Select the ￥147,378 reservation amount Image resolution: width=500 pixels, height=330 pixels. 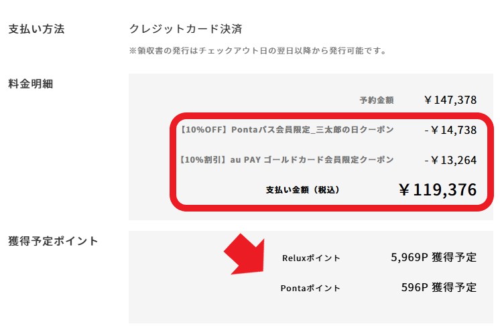450,100
